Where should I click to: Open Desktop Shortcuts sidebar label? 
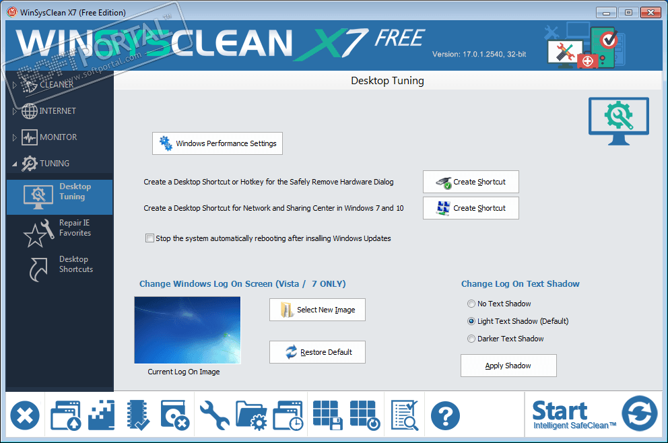tap(76, 264)
